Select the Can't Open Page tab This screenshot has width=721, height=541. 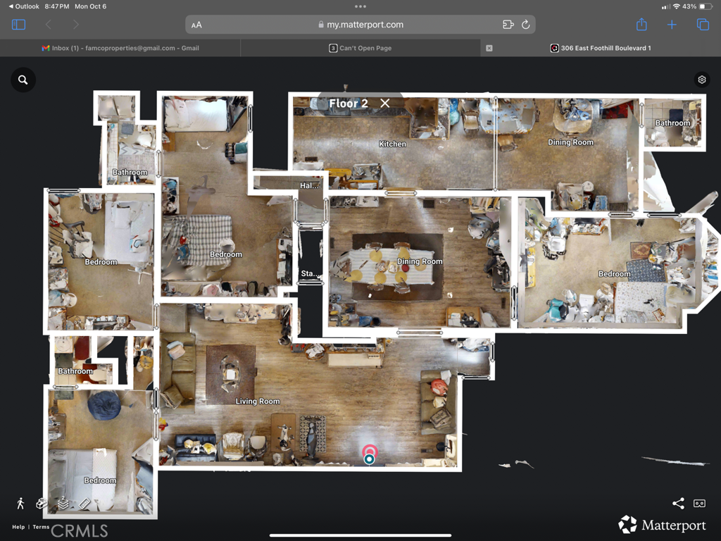360,48
